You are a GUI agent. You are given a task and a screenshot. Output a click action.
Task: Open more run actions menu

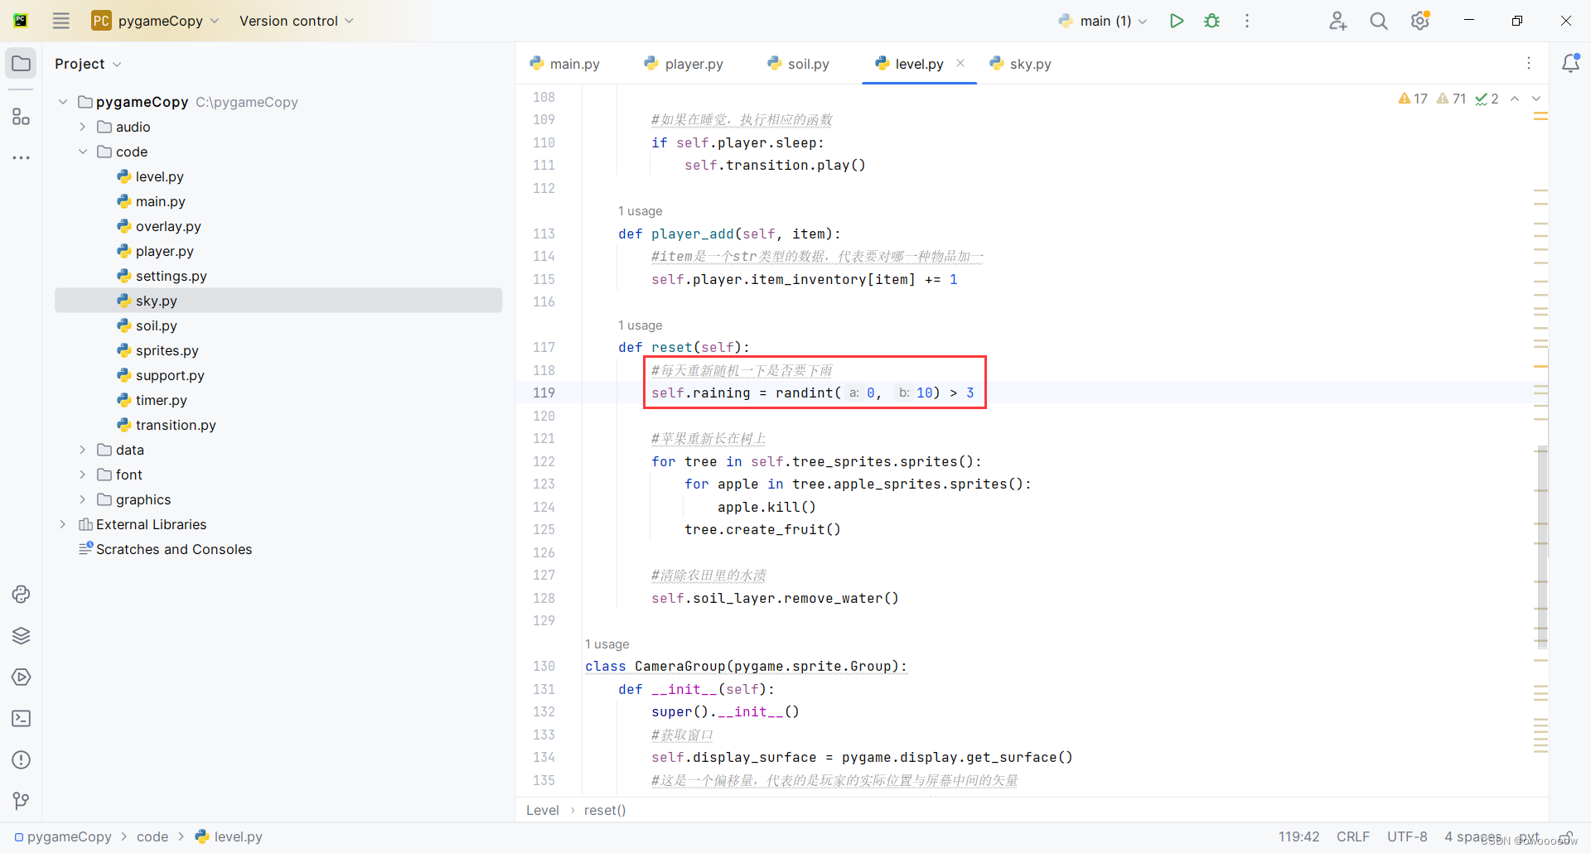pyautogui.click(x=1246, y=21)
